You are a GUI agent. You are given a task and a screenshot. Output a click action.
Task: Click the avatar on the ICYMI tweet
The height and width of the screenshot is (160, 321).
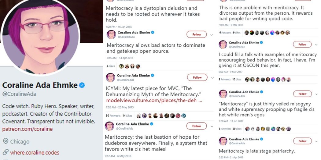click(110, 77)
